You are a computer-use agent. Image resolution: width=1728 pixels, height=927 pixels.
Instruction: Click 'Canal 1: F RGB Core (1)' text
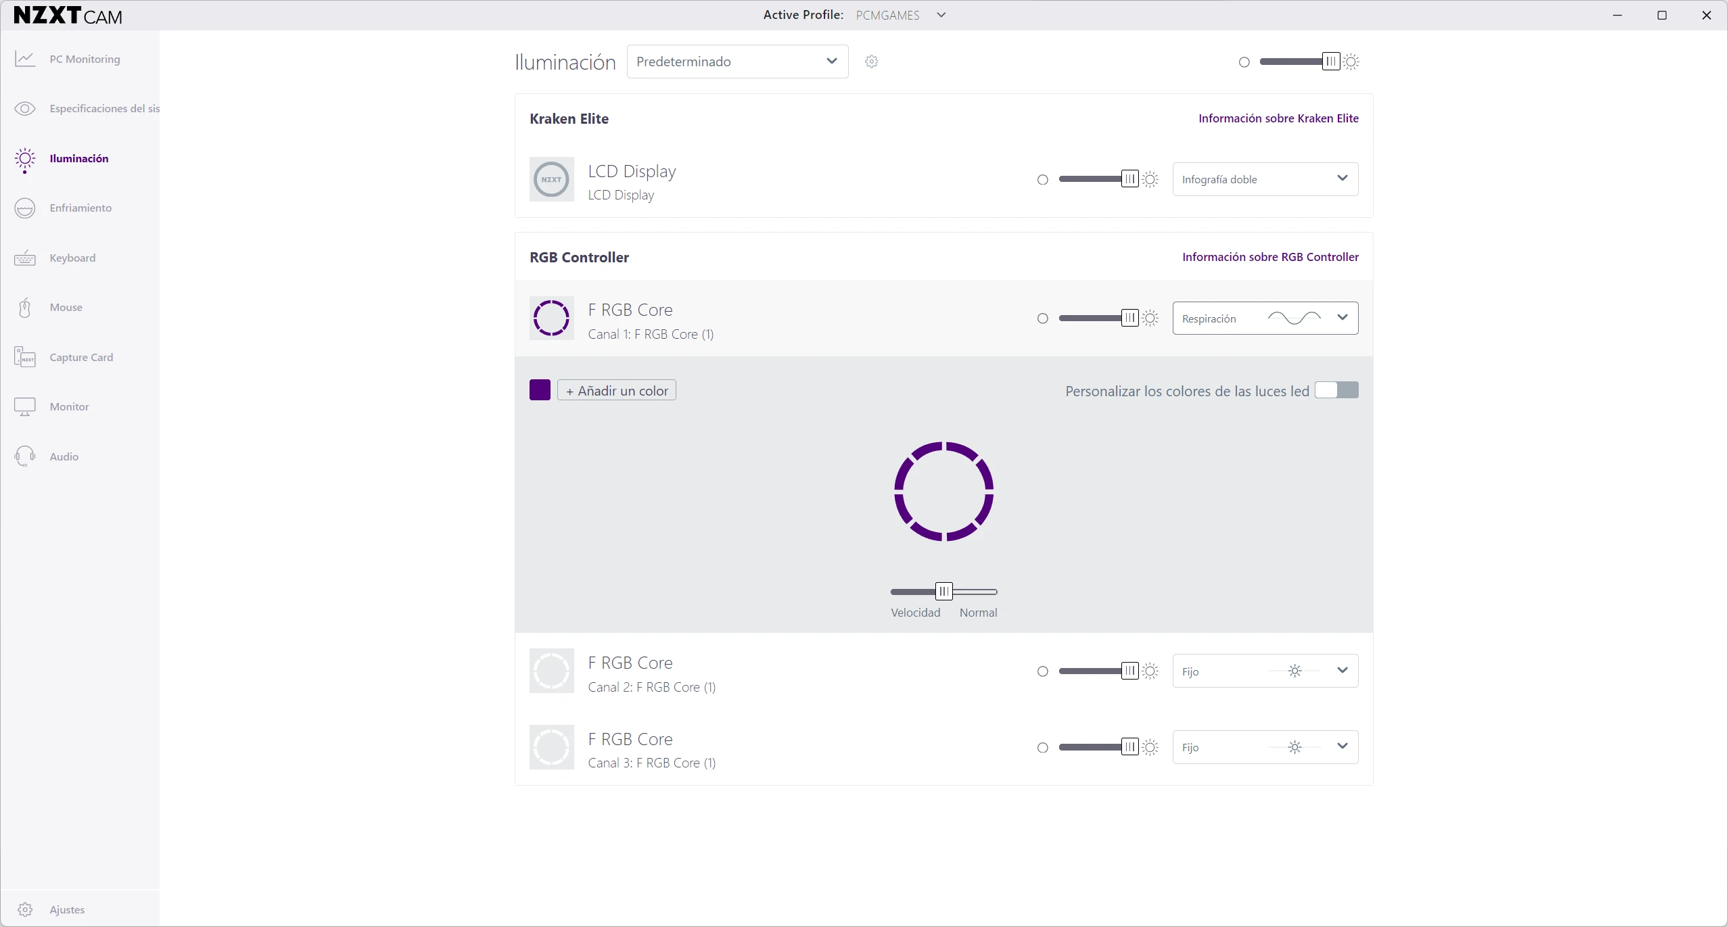point(651,334)
